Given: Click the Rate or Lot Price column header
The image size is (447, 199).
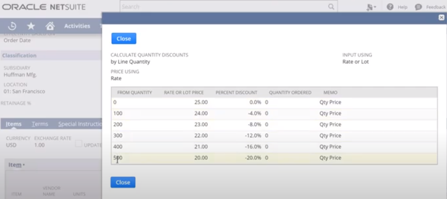Looking at the screenshot, I should pos(184,92).
